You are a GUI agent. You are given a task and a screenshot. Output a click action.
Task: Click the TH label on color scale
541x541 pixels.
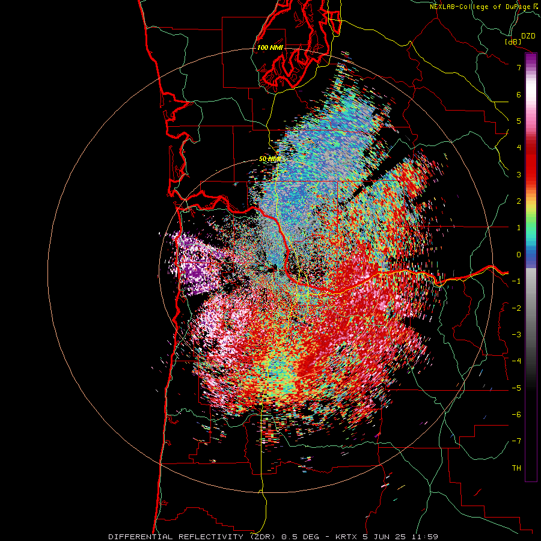click(516, 468)
